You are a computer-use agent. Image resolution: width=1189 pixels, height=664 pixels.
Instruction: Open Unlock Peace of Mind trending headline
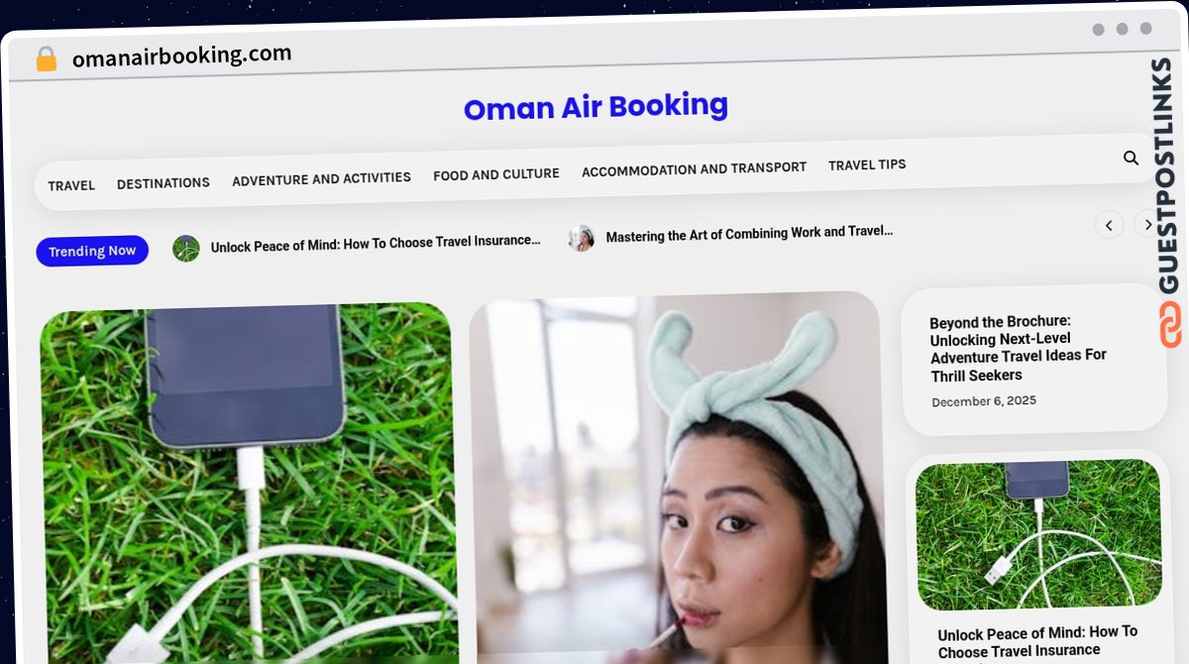(376, 243)
